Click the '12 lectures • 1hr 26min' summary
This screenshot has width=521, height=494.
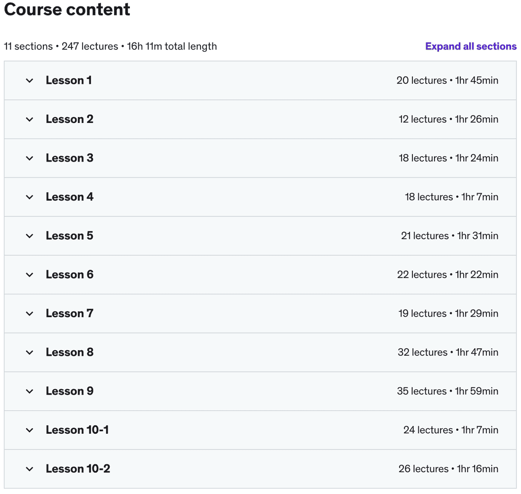448,120
